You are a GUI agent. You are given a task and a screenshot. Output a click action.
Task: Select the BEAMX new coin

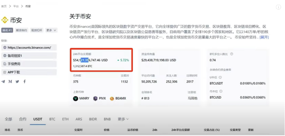pos(118,98)
